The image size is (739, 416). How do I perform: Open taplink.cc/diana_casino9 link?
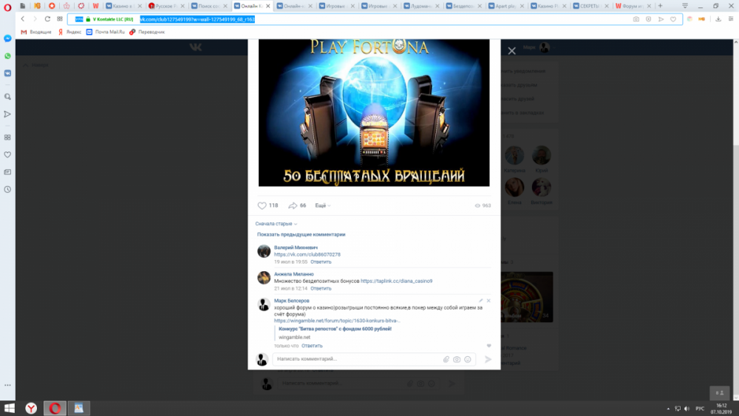tap(396, 282)
